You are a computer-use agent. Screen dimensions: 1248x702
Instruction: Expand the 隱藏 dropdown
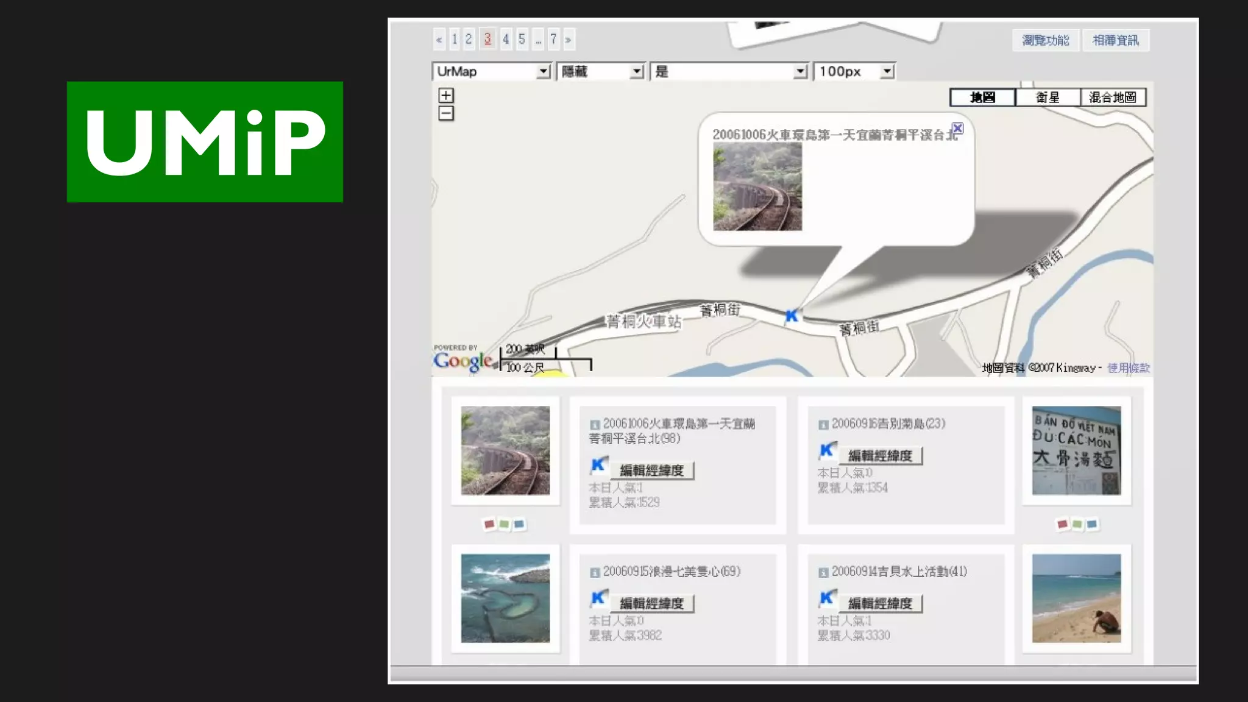(x=636, y=72)
